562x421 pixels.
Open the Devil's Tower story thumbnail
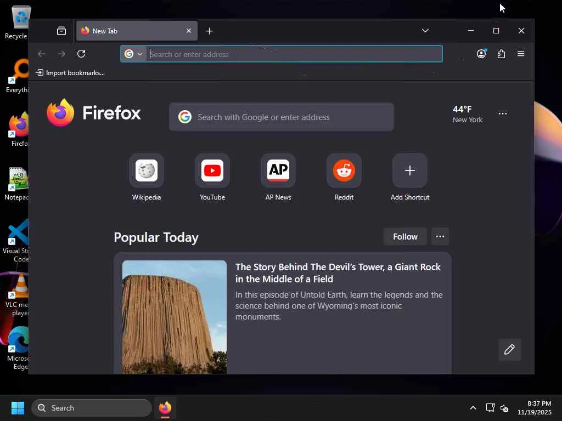[x=174, y=317]
